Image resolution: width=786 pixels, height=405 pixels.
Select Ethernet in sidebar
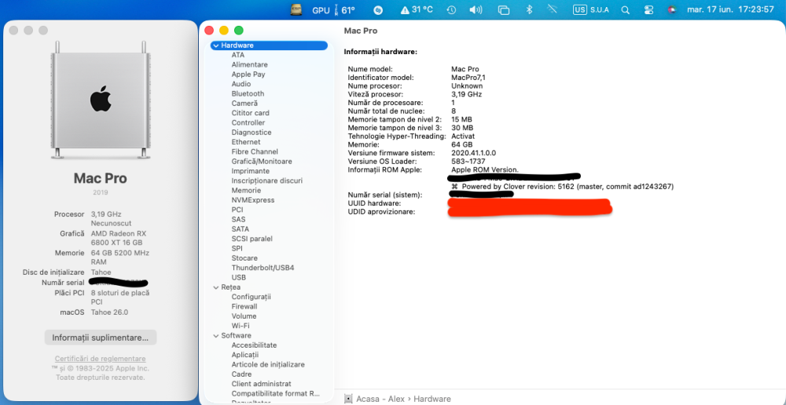point(246,142)
